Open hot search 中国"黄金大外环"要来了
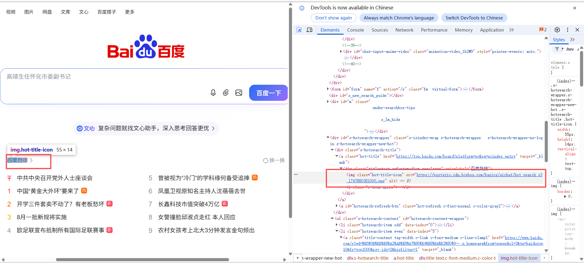 click(48, 191)
